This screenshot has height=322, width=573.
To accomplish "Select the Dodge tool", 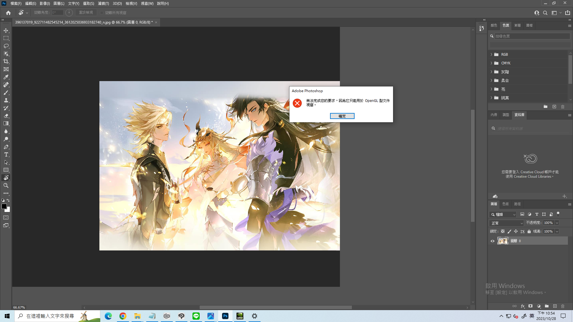I will click(6, 139).
